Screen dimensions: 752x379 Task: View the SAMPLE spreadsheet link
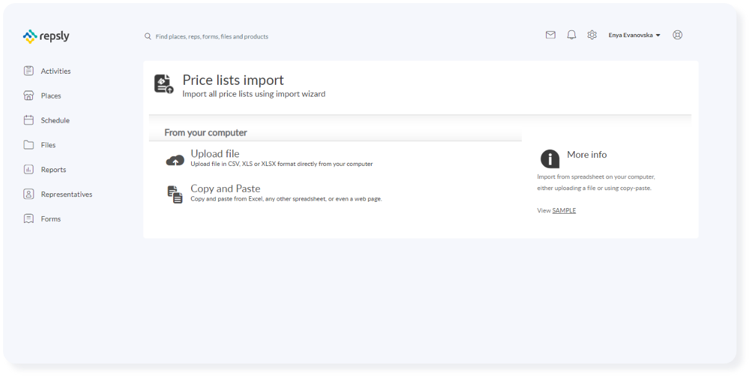pos(563,210)
